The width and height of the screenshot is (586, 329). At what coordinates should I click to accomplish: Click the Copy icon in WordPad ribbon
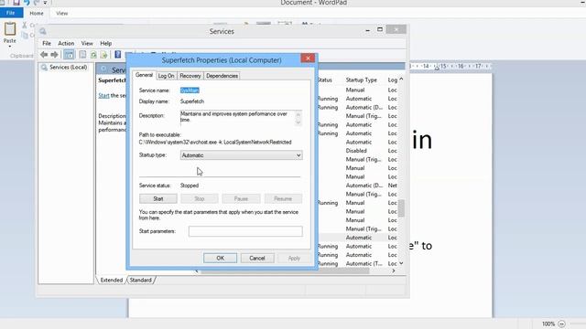click(25, 36)
